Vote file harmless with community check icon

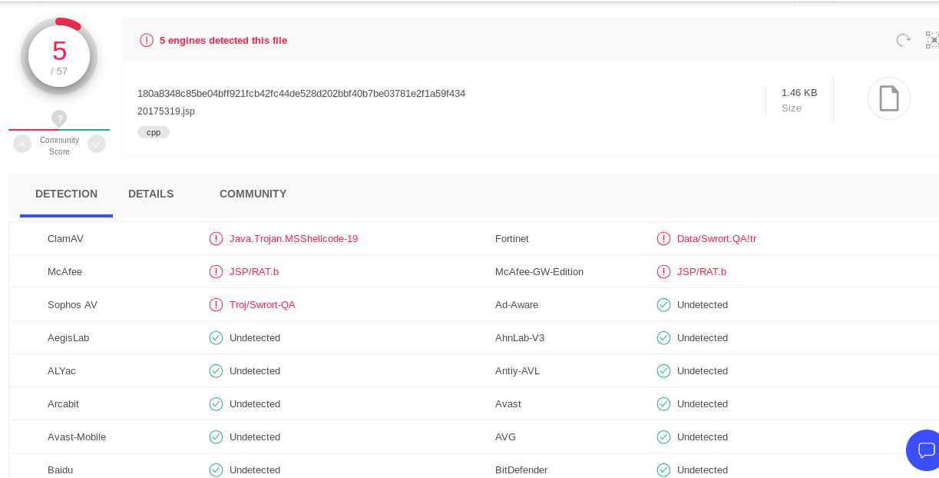[97, 144]
